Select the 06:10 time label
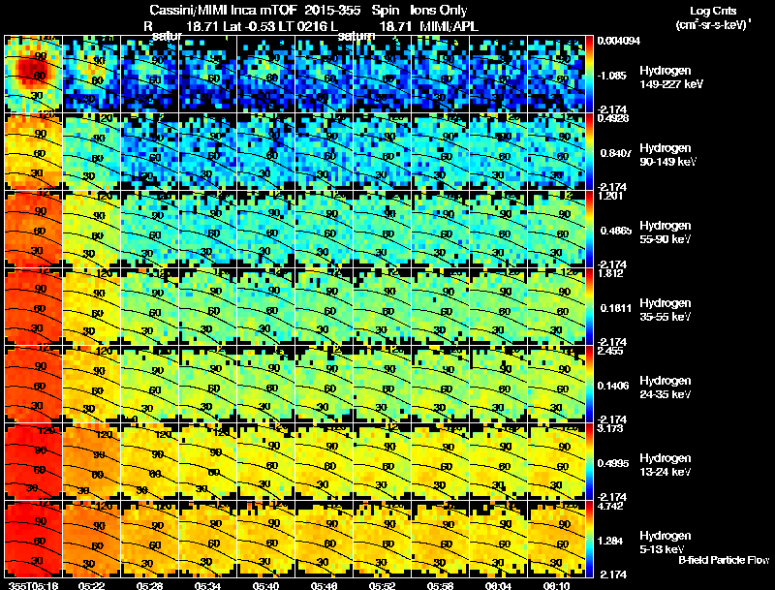Viewport: 775px width, 590px height. tap(556, 585)
